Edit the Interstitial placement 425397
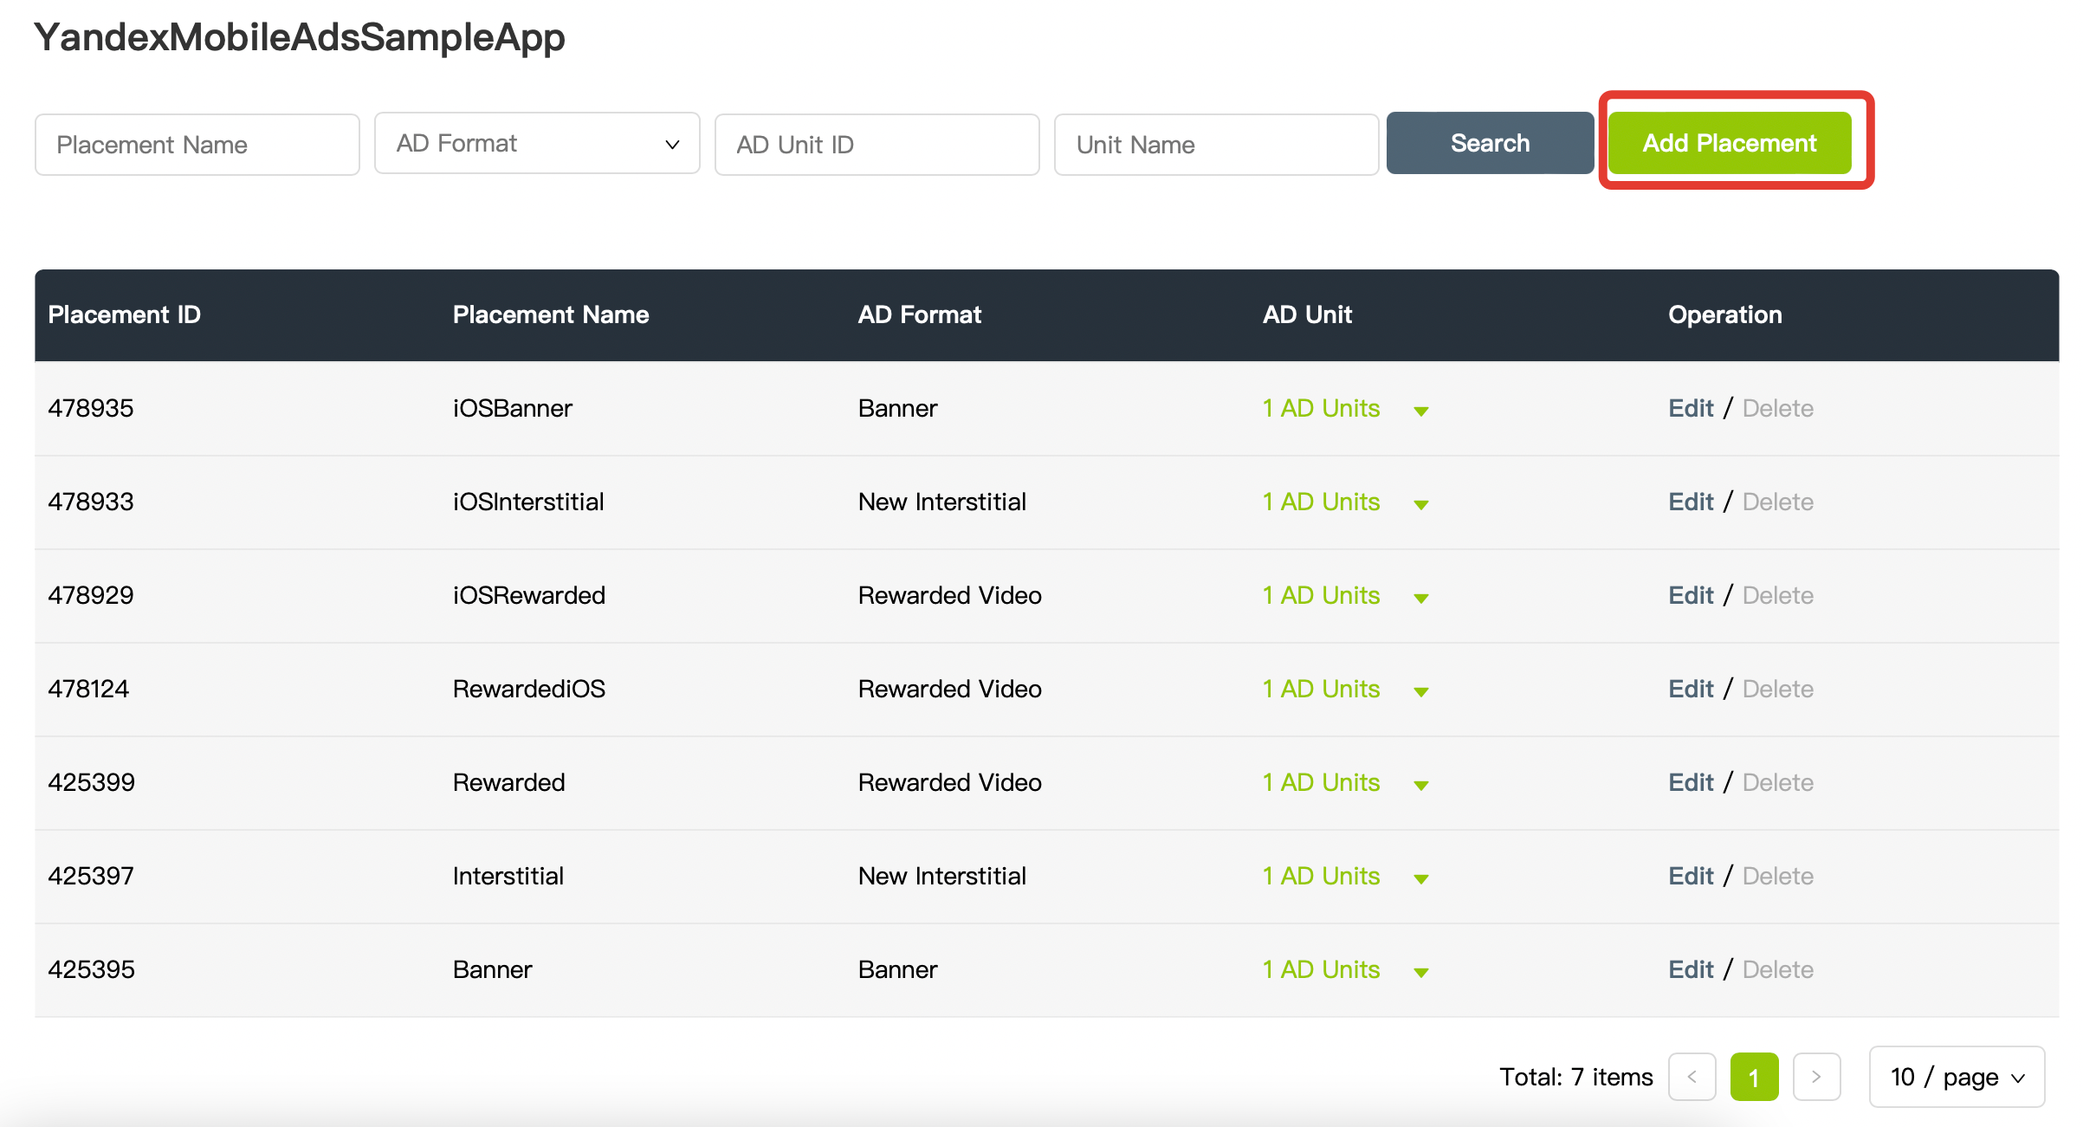 tap(1690, 876)
